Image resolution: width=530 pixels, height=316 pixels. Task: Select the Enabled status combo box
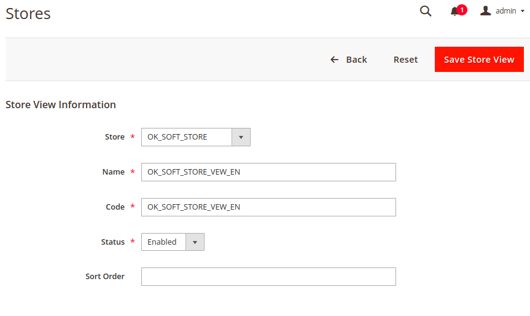click(x=173, y=242)
